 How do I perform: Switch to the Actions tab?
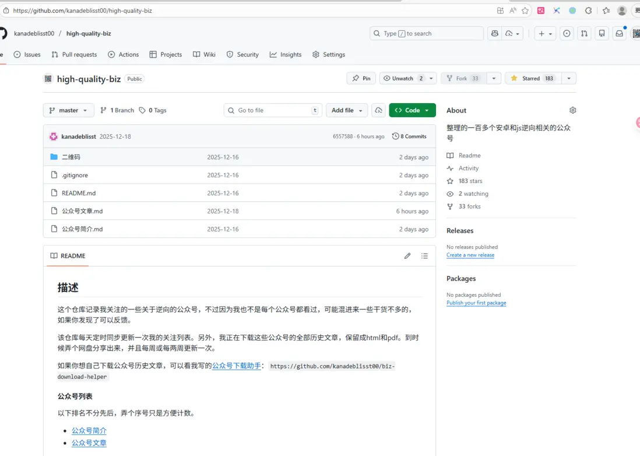(123, 54)
